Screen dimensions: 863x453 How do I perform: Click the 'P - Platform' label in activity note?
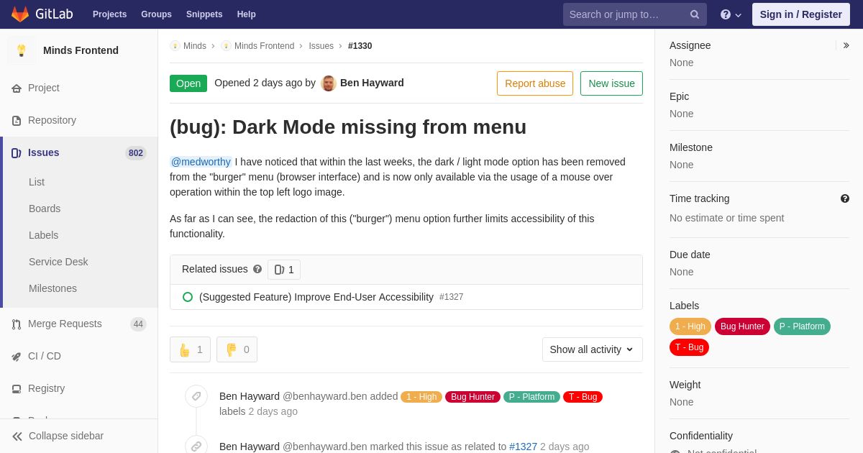click(x=531, y=397)
